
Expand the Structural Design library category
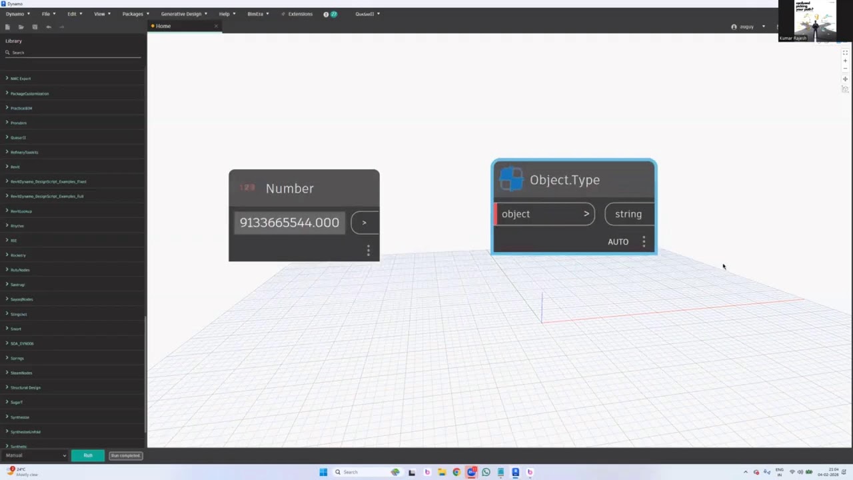click(72, 387)
